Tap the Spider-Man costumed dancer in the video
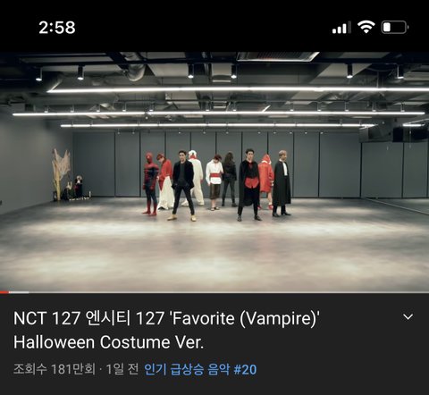 click(151, 184)
